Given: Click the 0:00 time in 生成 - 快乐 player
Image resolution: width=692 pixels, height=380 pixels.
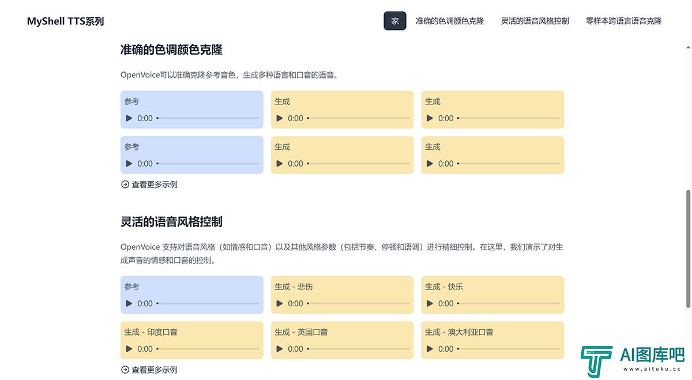Looking at the screenshot, I should click(446, 303).
